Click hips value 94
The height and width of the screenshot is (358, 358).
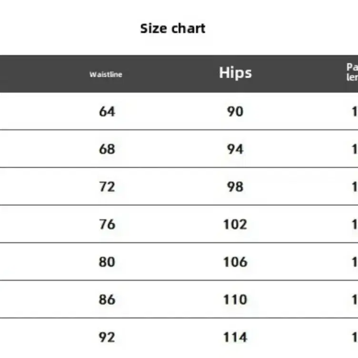tap(235, 149)
